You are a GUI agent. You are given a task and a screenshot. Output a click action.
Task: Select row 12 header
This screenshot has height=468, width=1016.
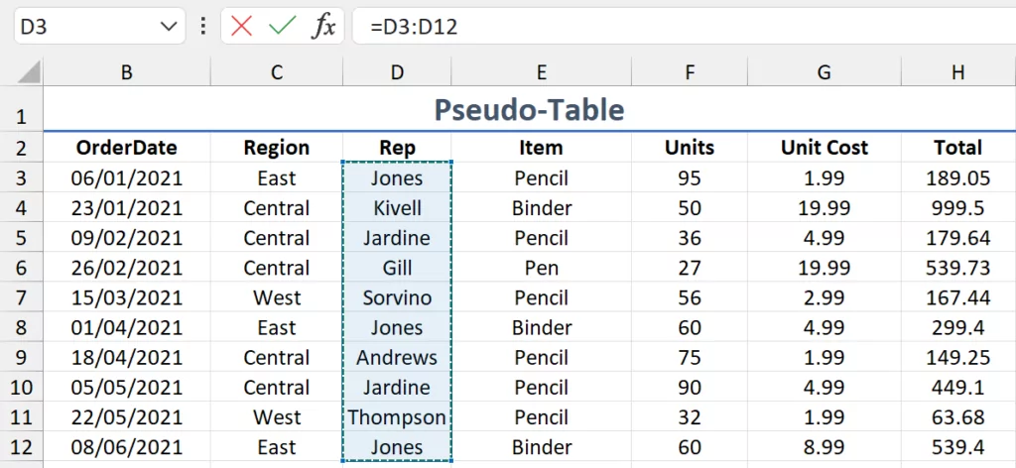coord(21,447)
